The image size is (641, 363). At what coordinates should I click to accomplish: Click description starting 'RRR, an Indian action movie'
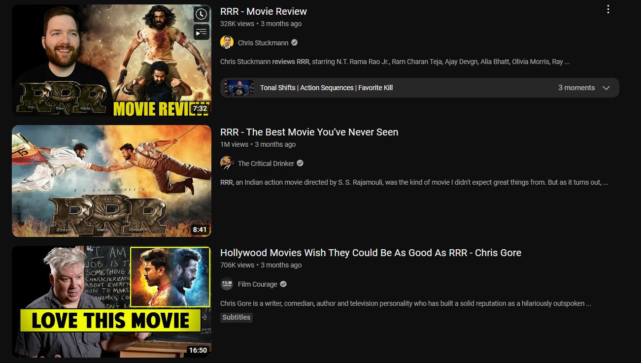(x=414, y=183)
